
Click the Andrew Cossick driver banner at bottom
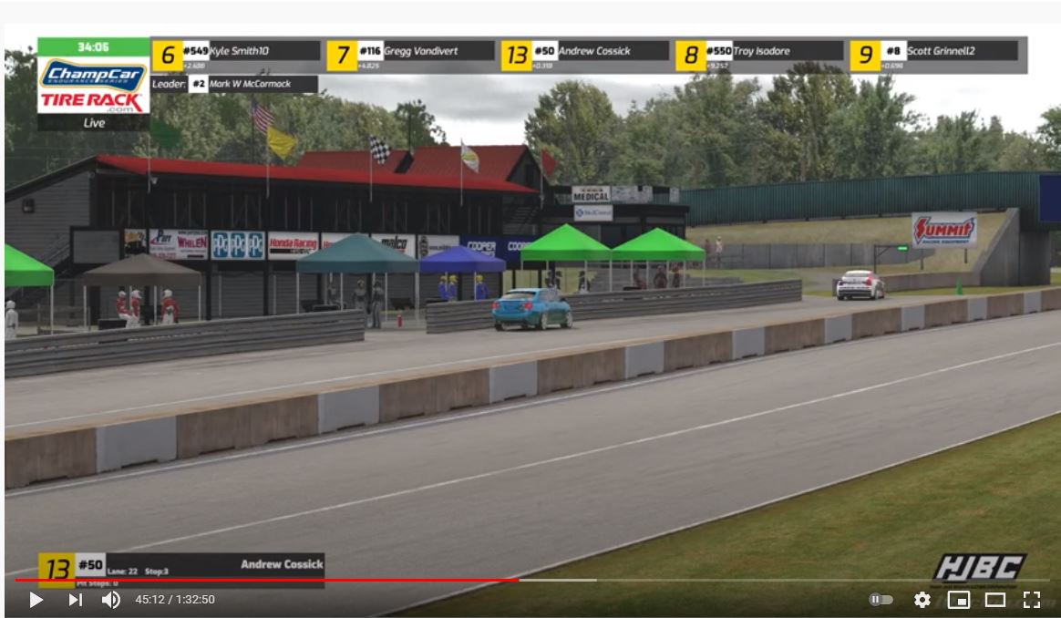point(181,569)
